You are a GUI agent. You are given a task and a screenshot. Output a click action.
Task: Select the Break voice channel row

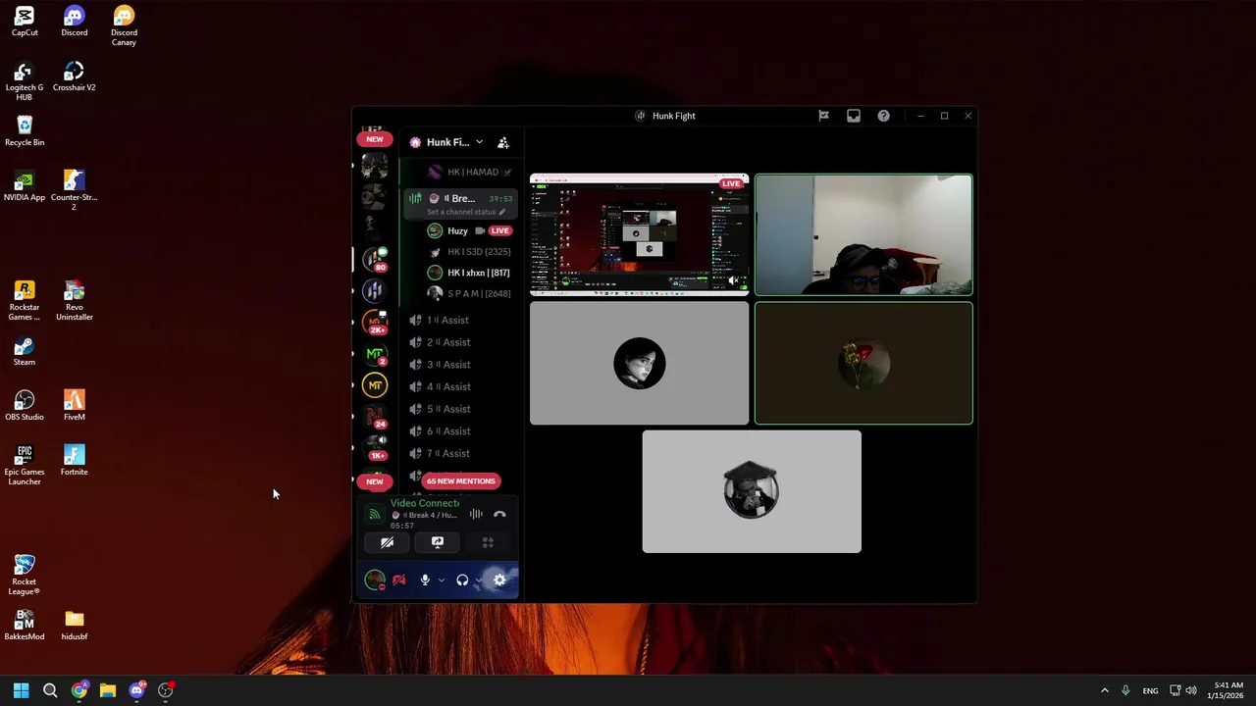(x=460, y=203)
